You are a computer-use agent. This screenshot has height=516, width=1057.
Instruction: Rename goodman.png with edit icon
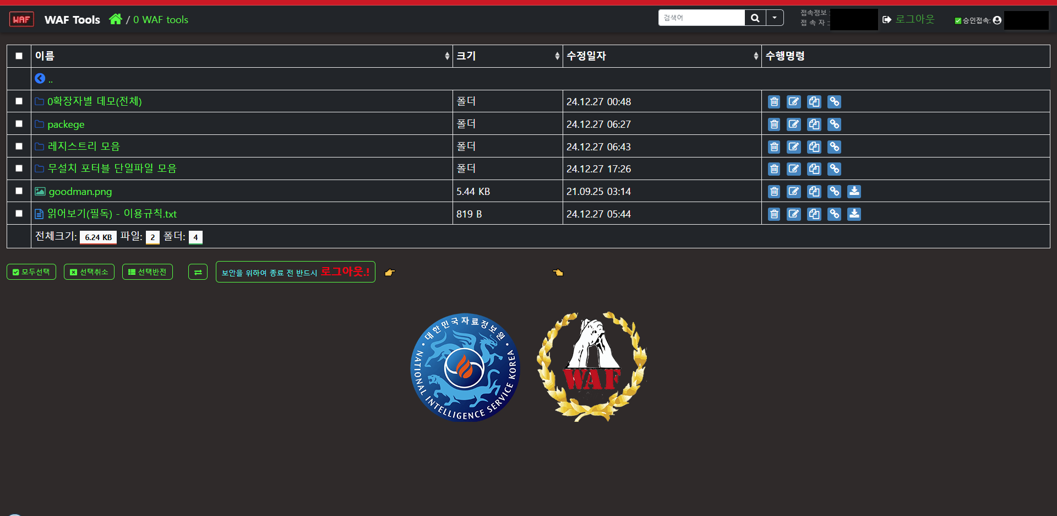point(794,192)
